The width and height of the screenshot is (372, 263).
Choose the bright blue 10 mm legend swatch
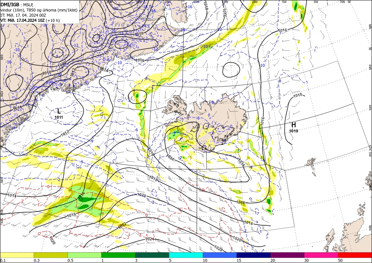[x=220, y=255]
